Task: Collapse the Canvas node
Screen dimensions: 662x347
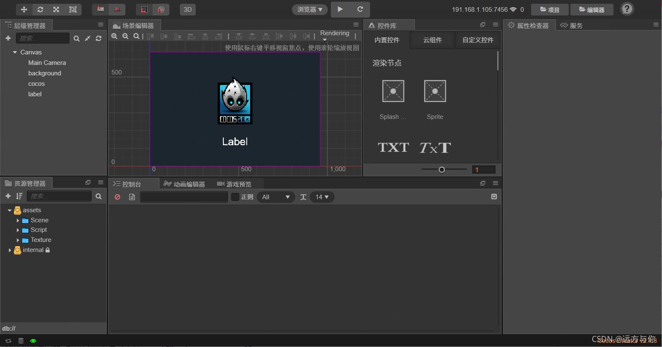Action: pos(15,52)
